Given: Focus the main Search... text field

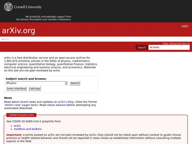Looking at the screenshot, I should 96,39.
